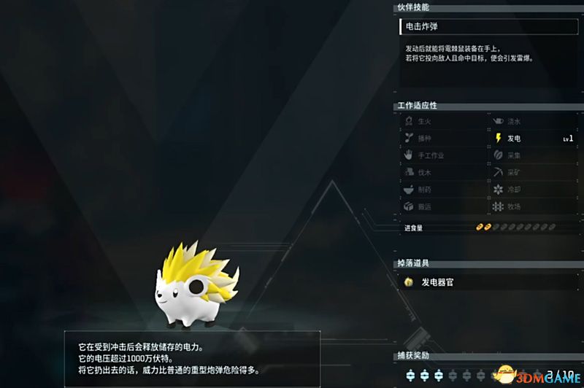584x388 pixels.
Task: Click the snowflake 冷却 cooling icon
Action: point(498,190)
